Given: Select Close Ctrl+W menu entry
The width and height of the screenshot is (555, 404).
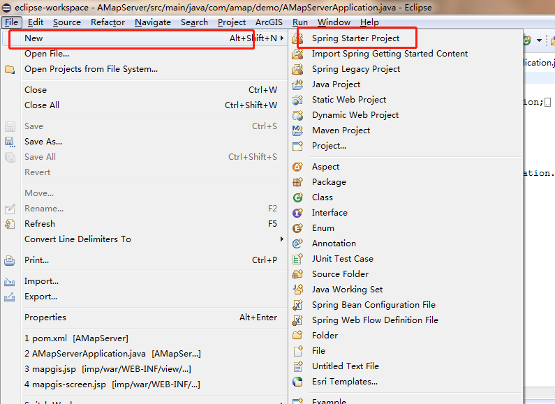Looking at the screenshot, I should [x=145, y=90].
